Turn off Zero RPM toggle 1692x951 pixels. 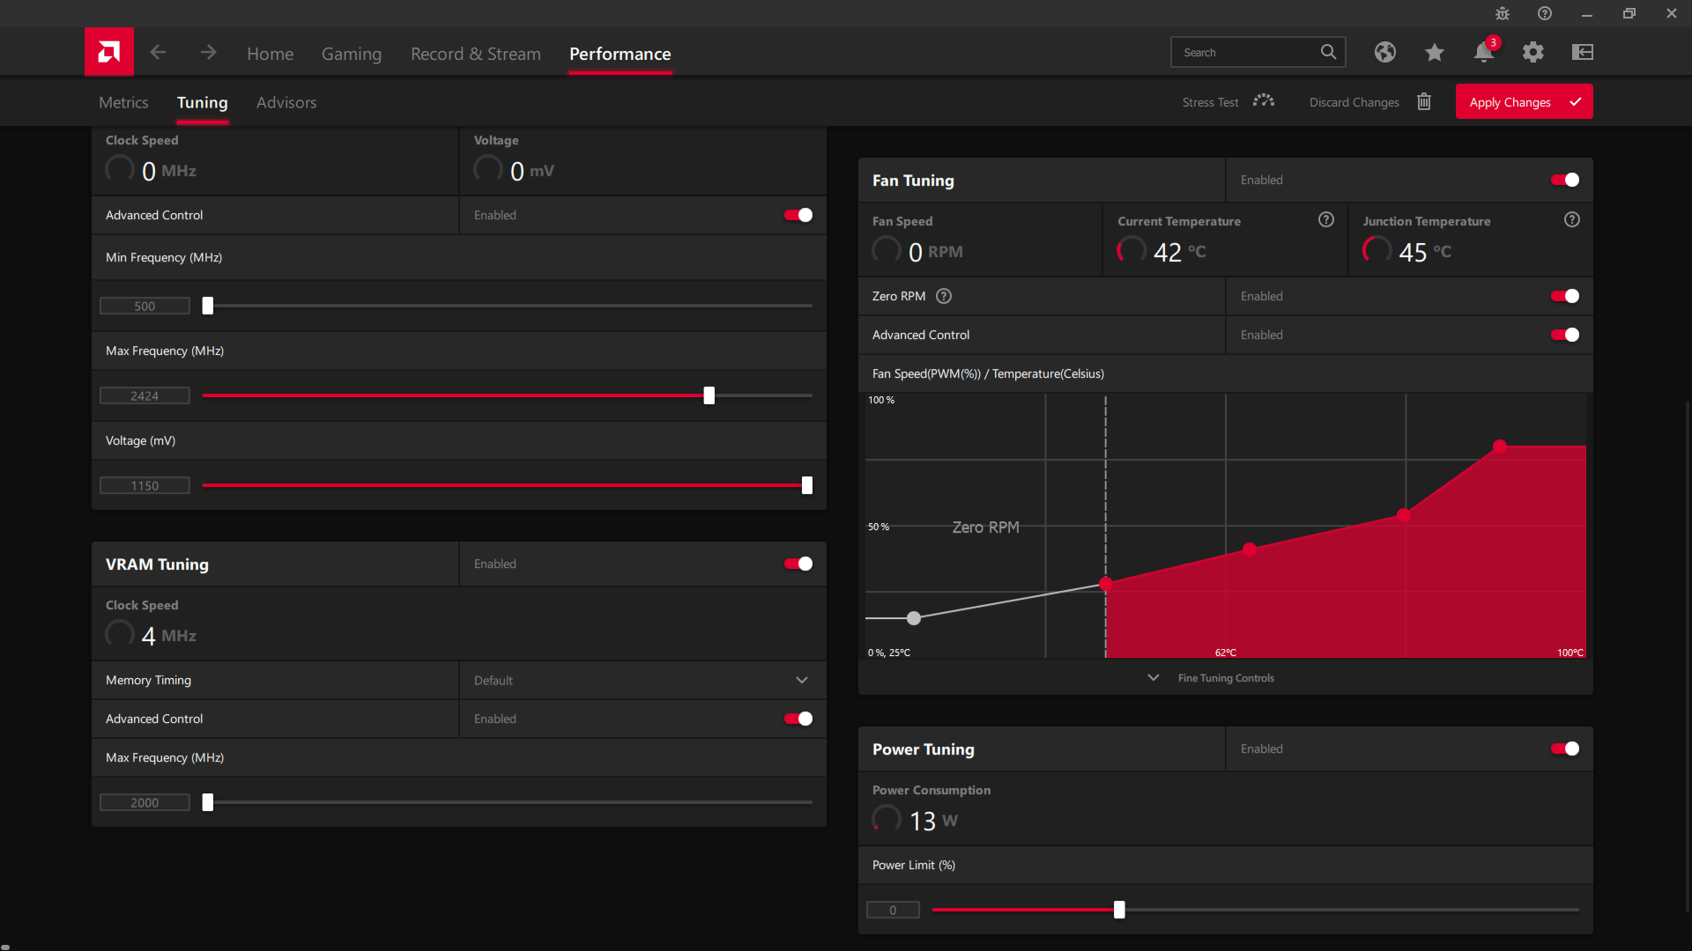pyautogui.click(x=1565, y=296)
